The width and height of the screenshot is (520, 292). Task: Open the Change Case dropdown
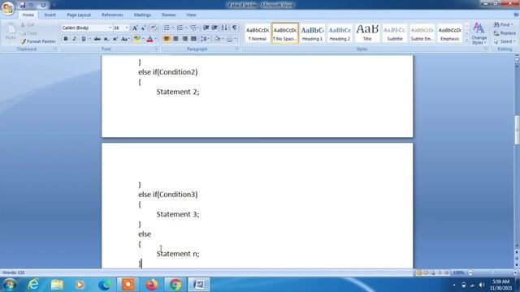[124, 39]
